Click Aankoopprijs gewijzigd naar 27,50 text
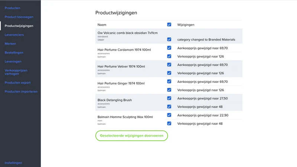This screenshot has width=297, height=167. (x=202, y=98)
